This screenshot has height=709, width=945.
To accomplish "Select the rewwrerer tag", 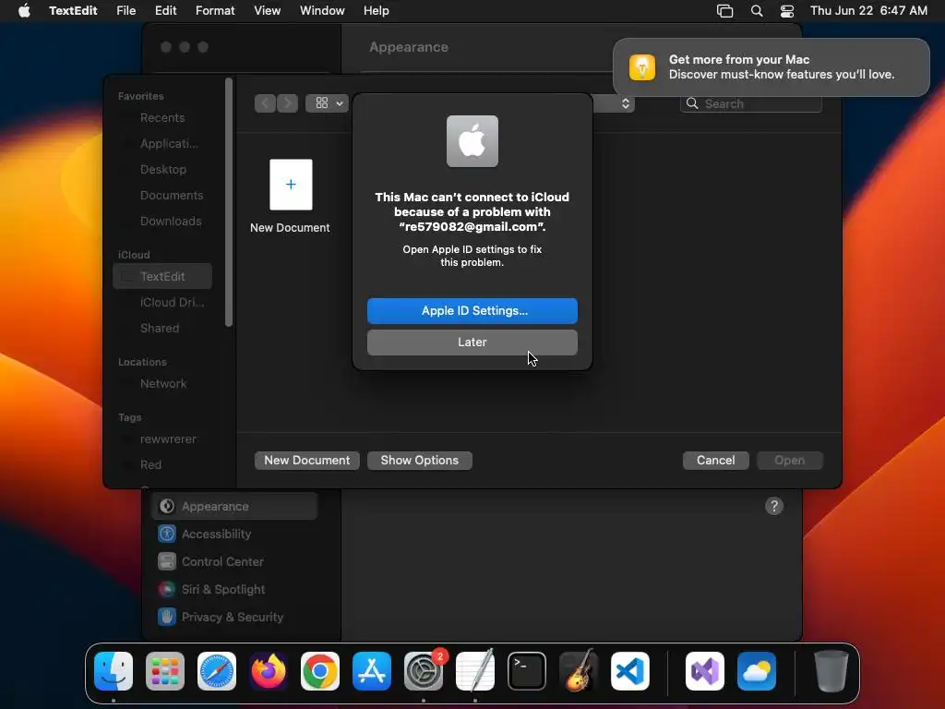I will (x=162, y=439).
